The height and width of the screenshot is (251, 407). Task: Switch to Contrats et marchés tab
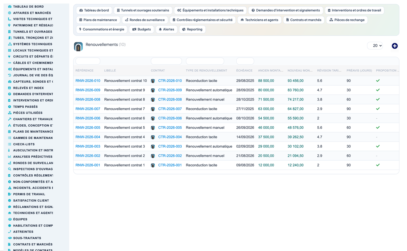click(304, 20)
